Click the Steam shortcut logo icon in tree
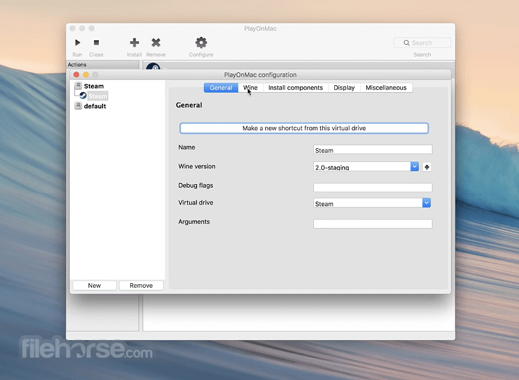Image resolution: width=519 pixels, height=380 pixels. click(x=83, y=96)
